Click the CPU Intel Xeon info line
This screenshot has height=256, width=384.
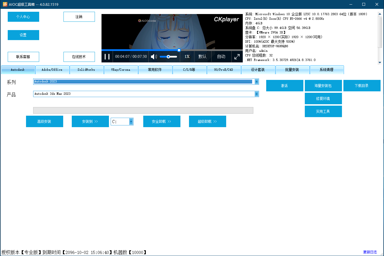284,19
